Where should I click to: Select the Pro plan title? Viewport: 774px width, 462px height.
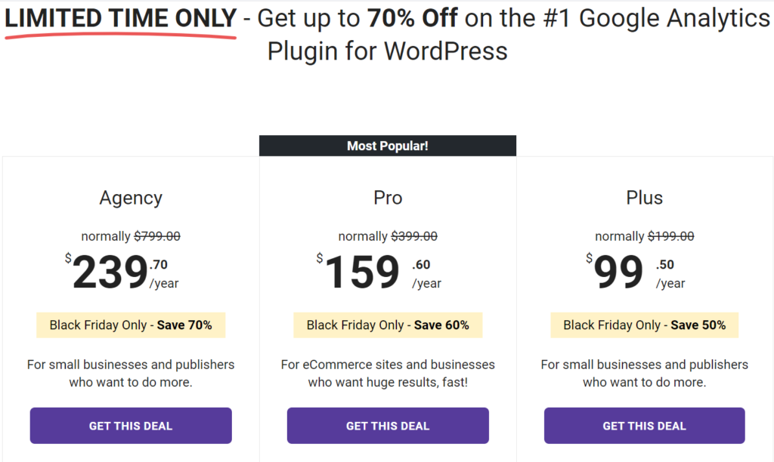point(388,198)
